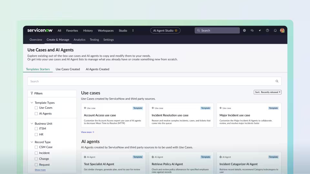This screenshot has height=174, width=310.
Task: Click the ServiceNow logo
Action: (x=40, y=30)
